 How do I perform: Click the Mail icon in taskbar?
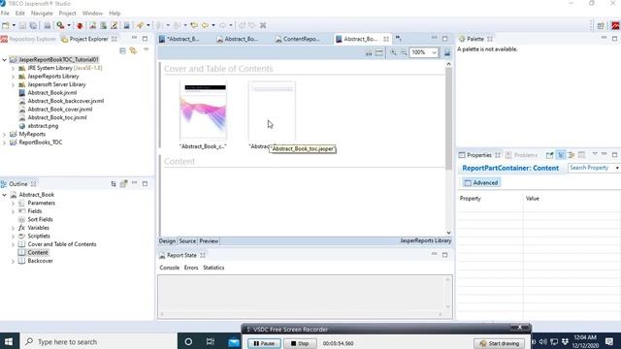(234, 342)
